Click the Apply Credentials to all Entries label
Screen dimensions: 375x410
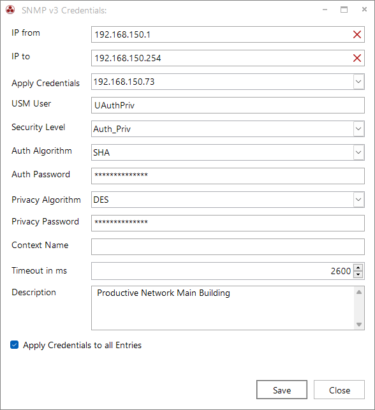tap(82, 345)
